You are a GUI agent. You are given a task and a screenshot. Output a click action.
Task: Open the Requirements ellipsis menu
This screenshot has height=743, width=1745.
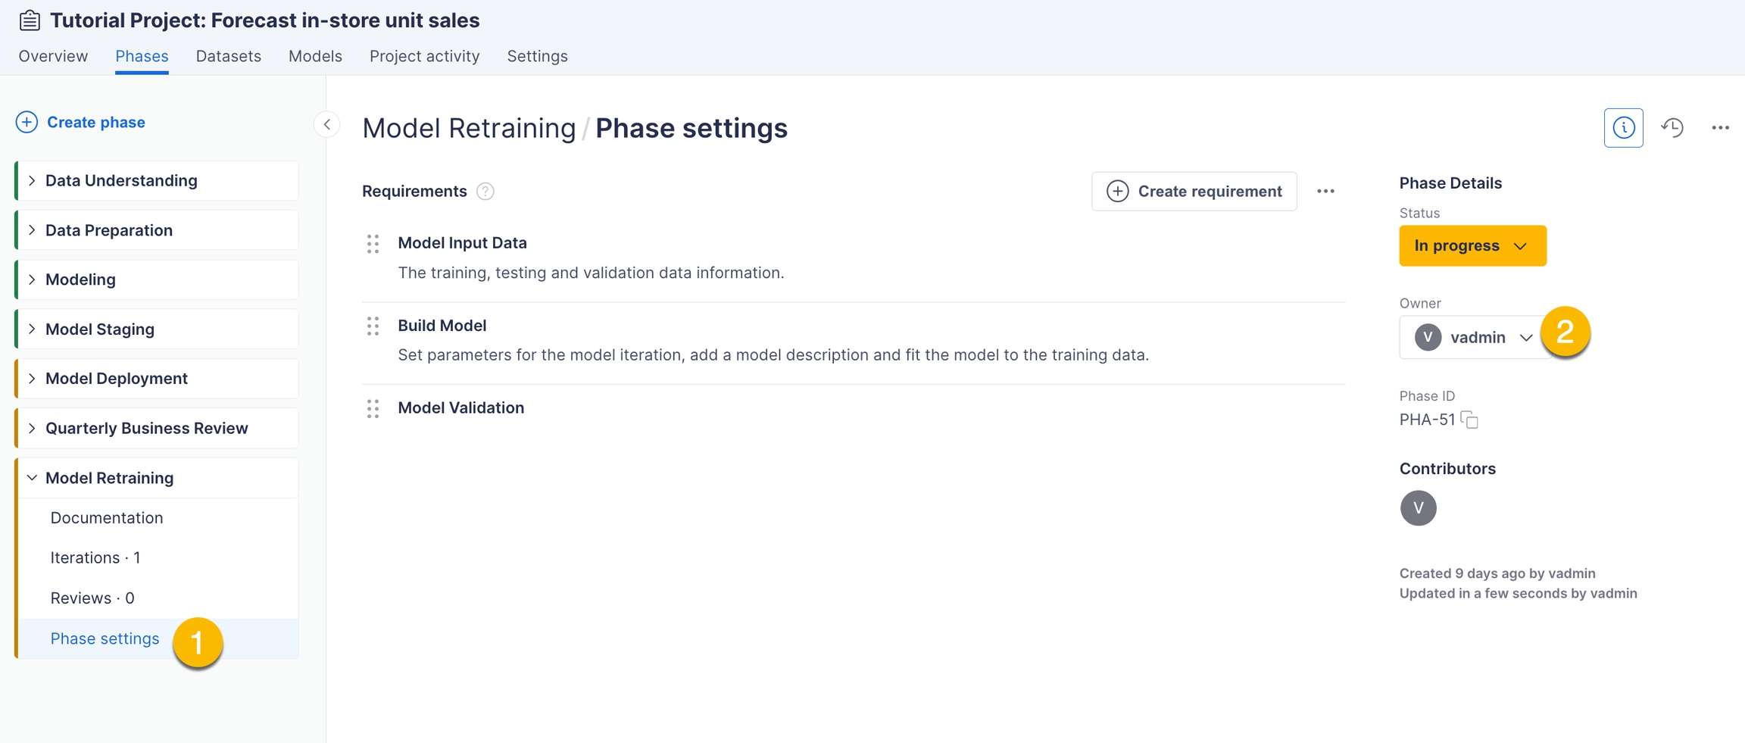click(x=1325, y=192)
